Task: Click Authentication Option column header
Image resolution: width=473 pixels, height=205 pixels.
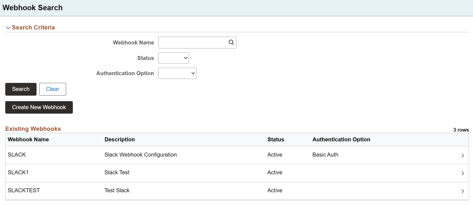Action: (341, 139)
